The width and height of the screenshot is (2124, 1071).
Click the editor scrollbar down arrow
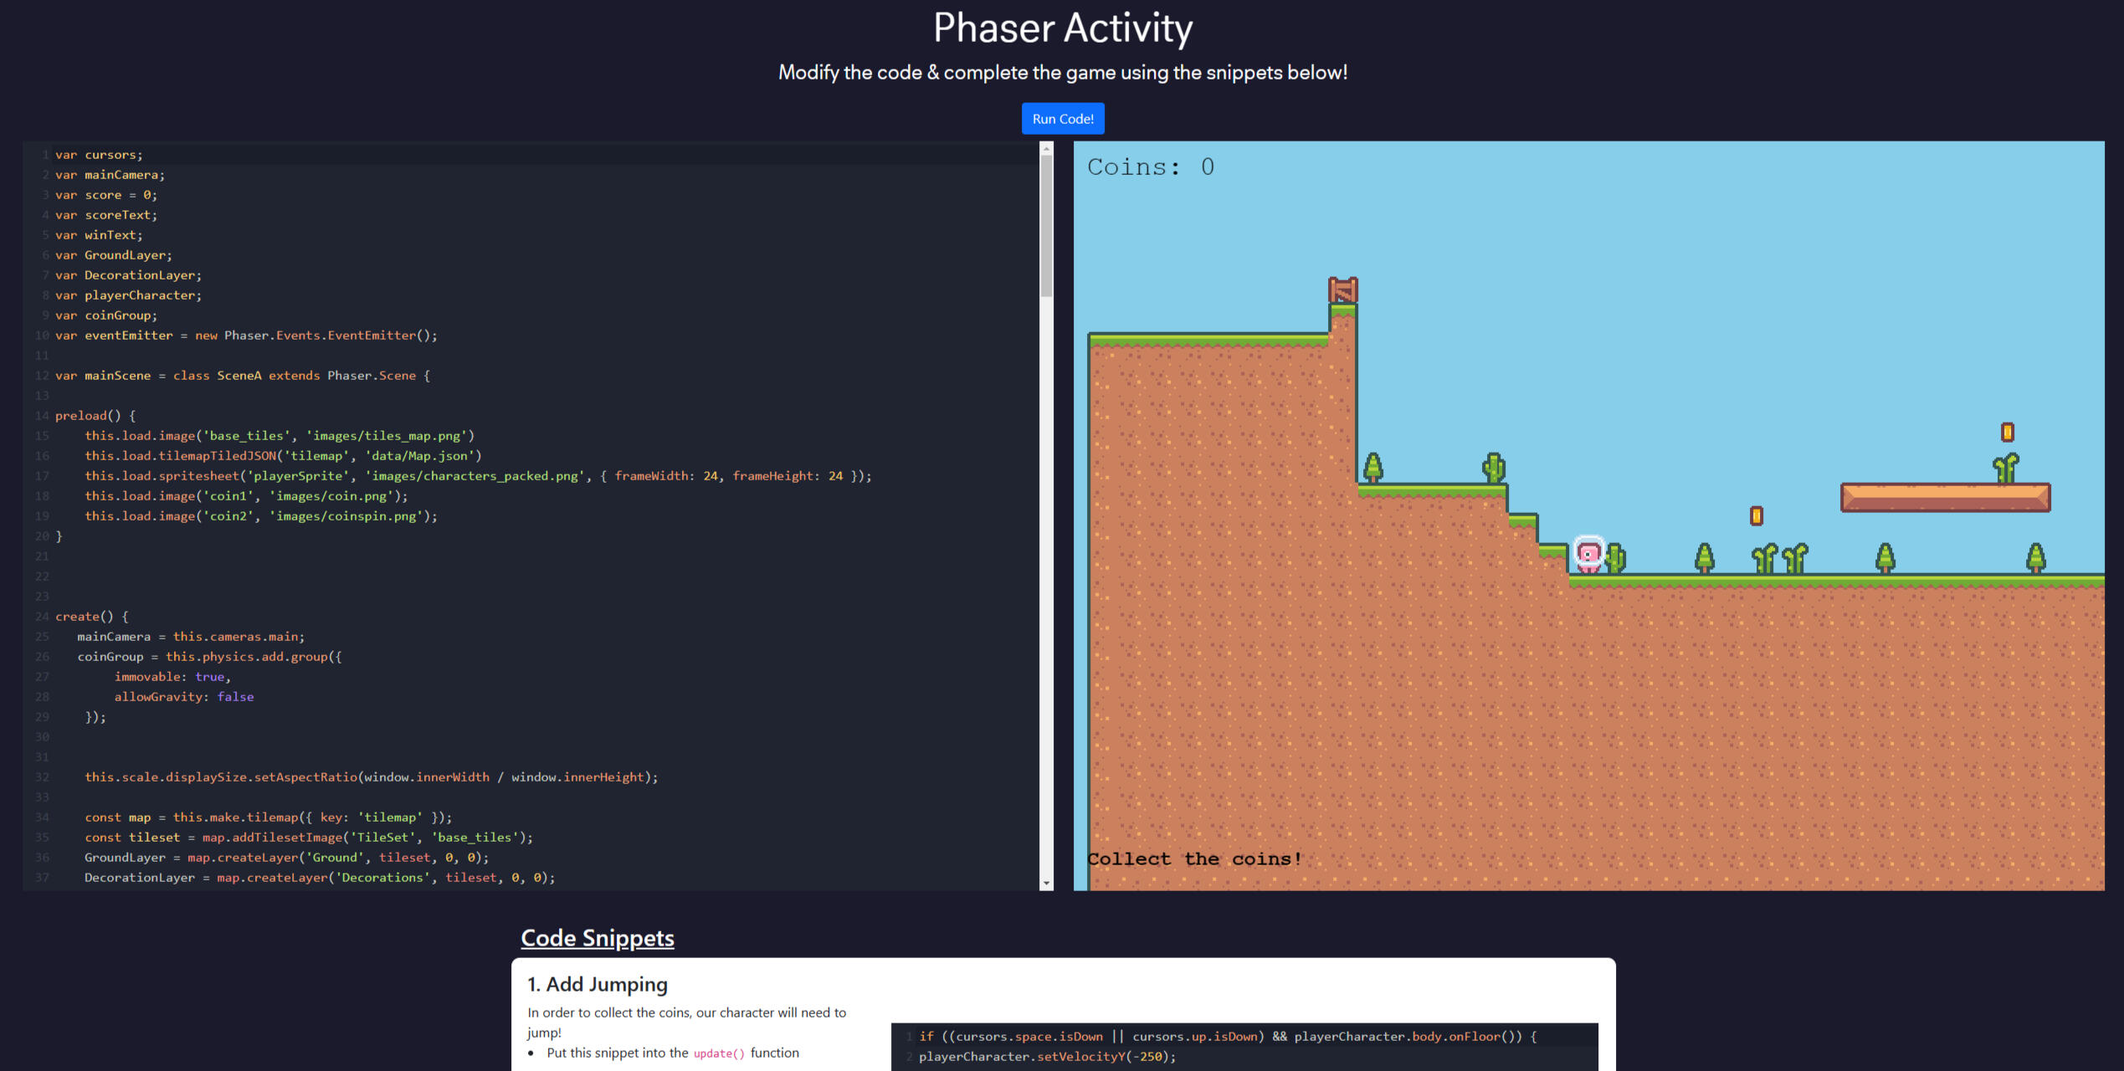(1046, 883)
